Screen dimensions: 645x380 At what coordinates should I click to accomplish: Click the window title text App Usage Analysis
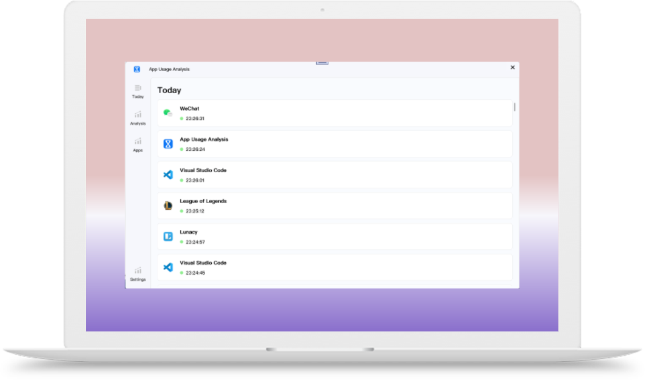(169, 69)
